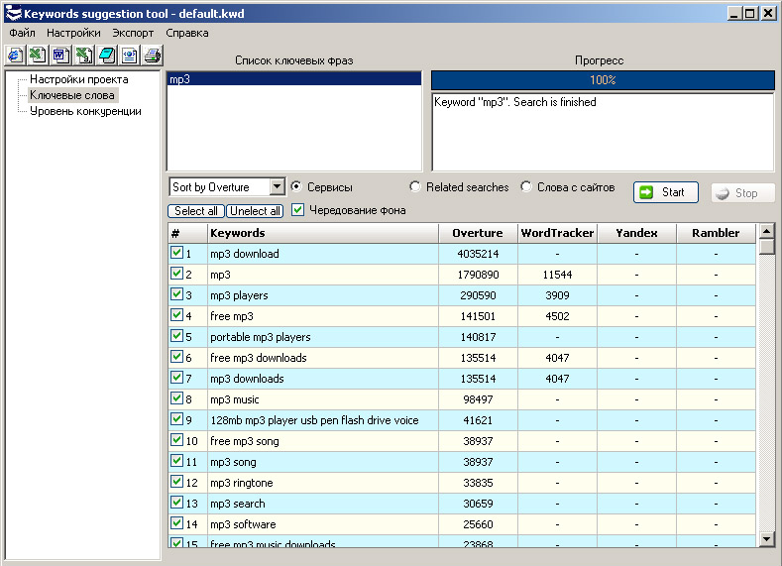Click the second Excel icon with small 'a'

coord(83,55)
